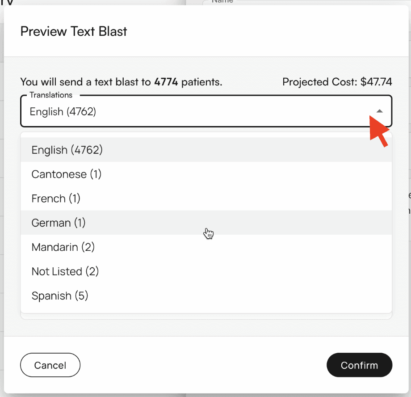The image size is (411, 397).
Task: Click the Translations field label
Action: [x=51, y=95]
